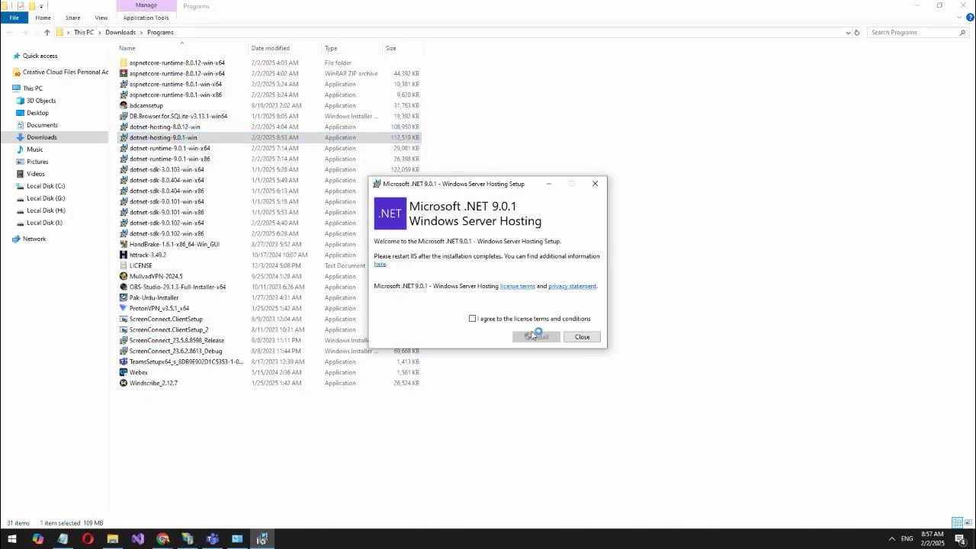Open Quick Access Toolbar customize dropdown
The height and width of the screenshot is (549, 976).
(41, 5)
